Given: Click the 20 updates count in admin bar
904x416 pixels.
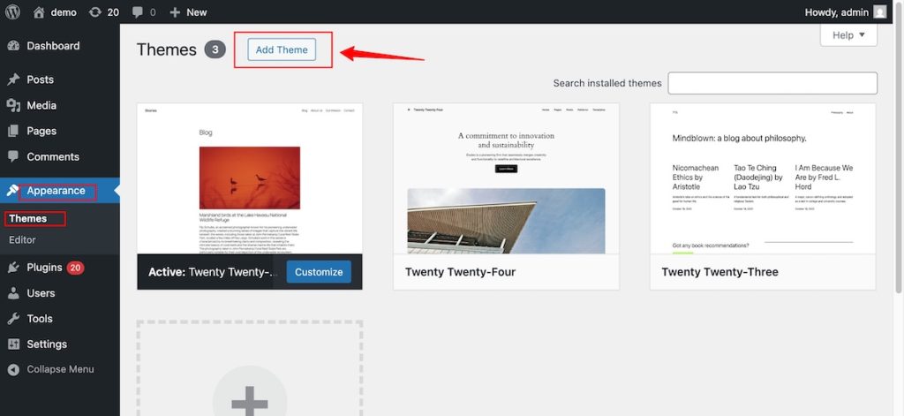Looking at the screenshot, I should click(x=113, y=12).
